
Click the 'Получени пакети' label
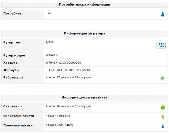coord(18,125)
